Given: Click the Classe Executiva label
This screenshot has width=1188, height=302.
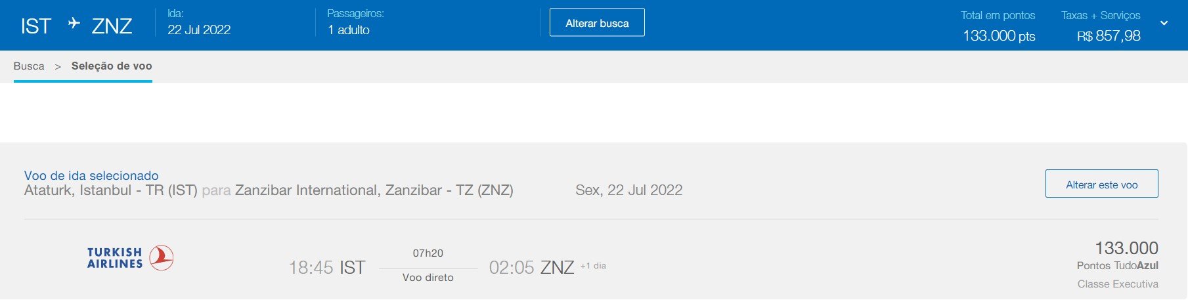Looking at the screenshot, I should pyautogui.click(x=1118, y=284).
